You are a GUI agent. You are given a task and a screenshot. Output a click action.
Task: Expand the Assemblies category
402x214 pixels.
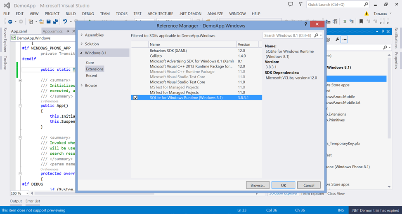pyautogui.click(x=82, y=35)
